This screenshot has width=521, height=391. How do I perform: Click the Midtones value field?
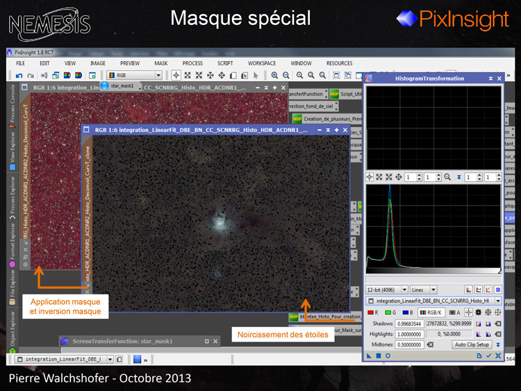[x=409, y=345]
